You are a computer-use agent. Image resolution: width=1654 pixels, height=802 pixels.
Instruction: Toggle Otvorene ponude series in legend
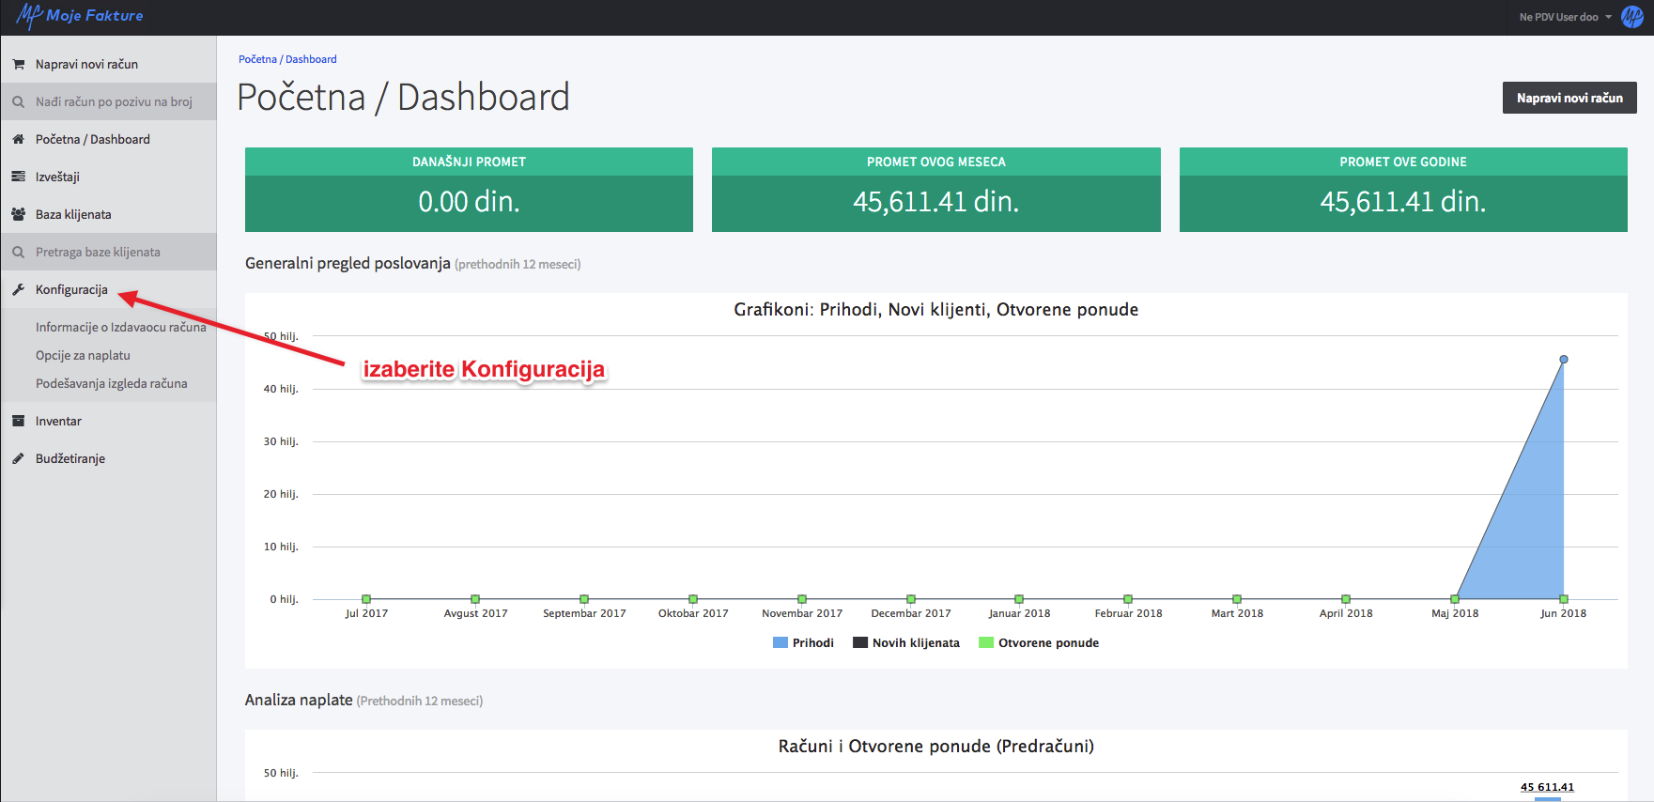tap(1039, 643)
